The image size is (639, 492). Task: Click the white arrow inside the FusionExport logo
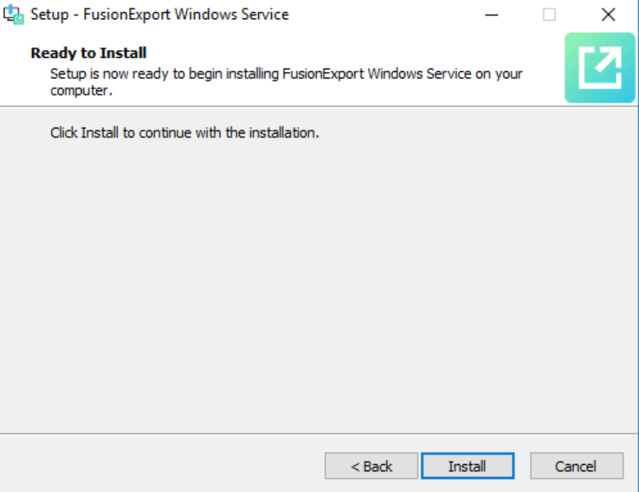(x=604, y=63)
